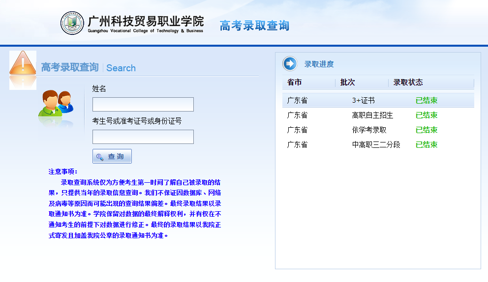Click the Search heading text
The width and height of the screenshot is (488, 282).
click(x=121, y=68)
